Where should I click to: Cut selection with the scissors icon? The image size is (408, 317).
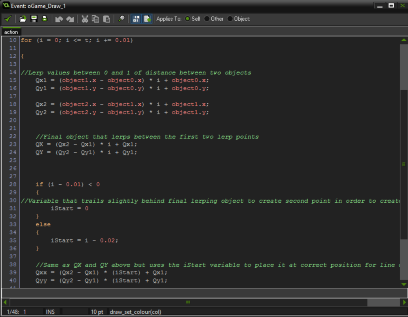[x=85, y=19]
